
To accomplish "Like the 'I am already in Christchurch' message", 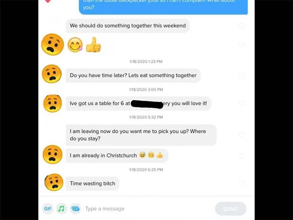I will [x=241, y=156].
